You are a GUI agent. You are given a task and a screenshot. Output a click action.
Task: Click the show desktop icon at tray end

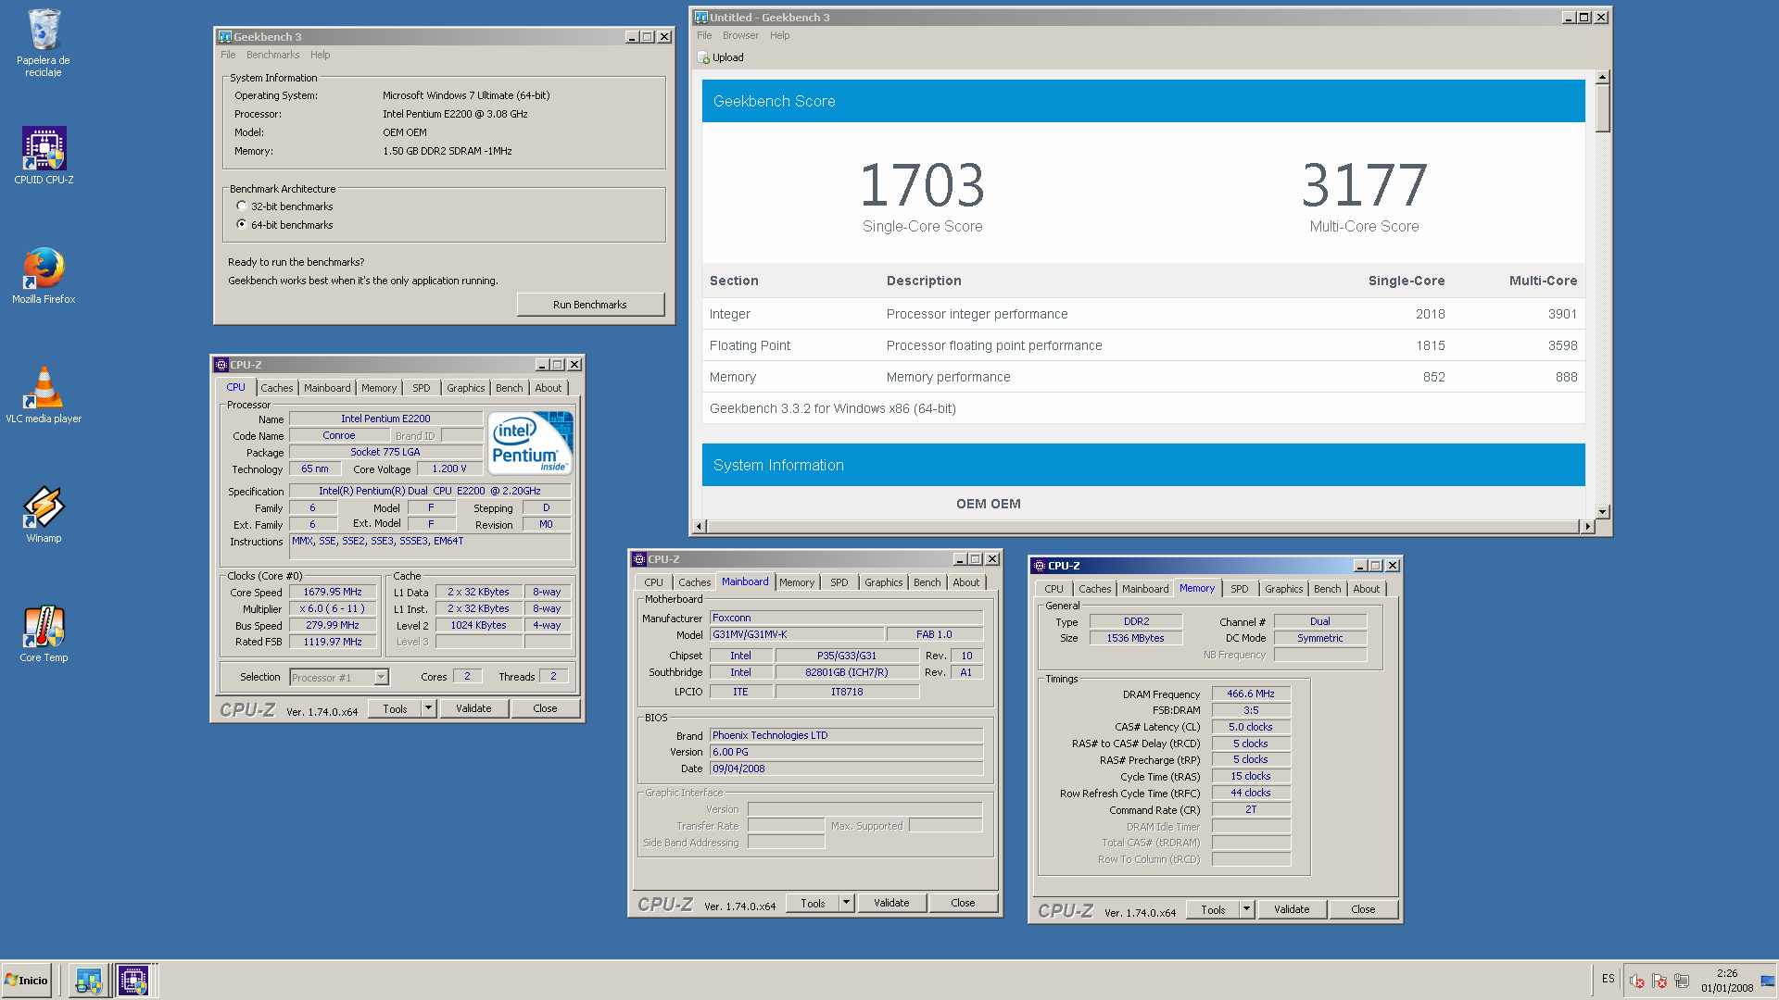1768,981
